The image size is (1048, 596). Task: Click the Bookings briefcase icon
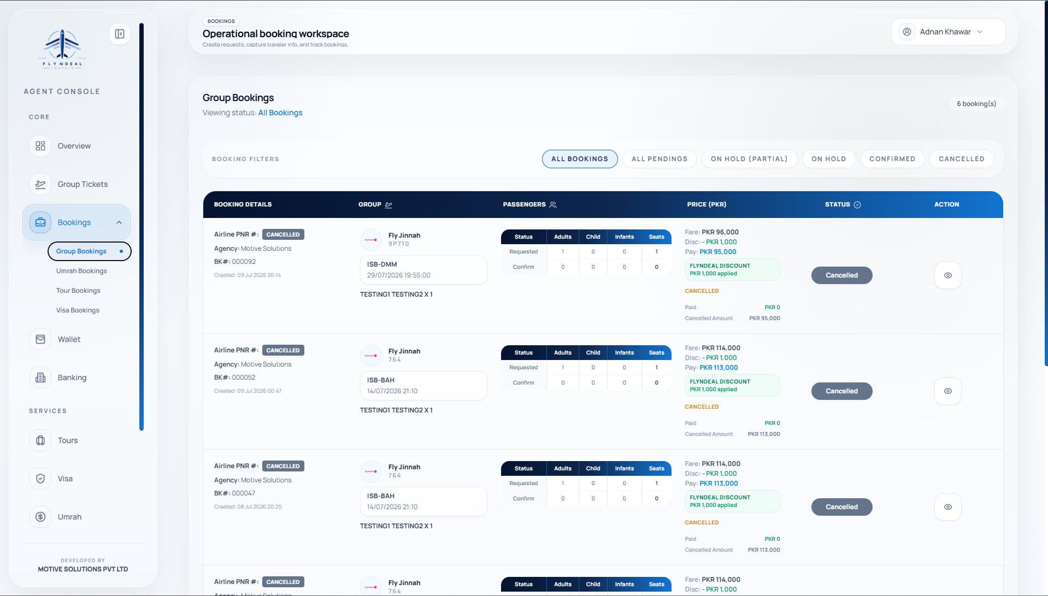40,222
